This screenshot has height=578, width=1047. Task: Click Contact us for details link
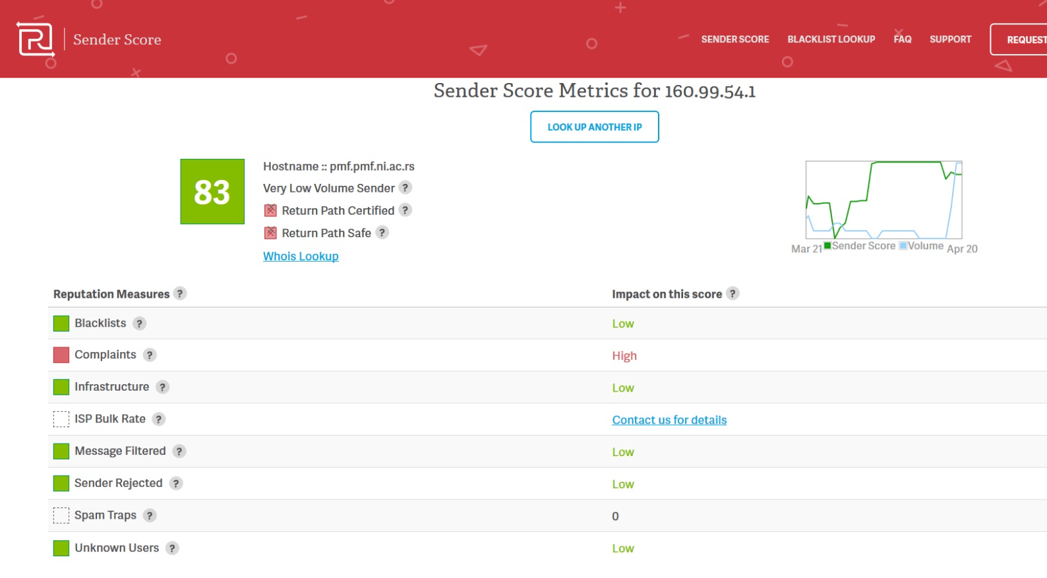coord(669,420)
